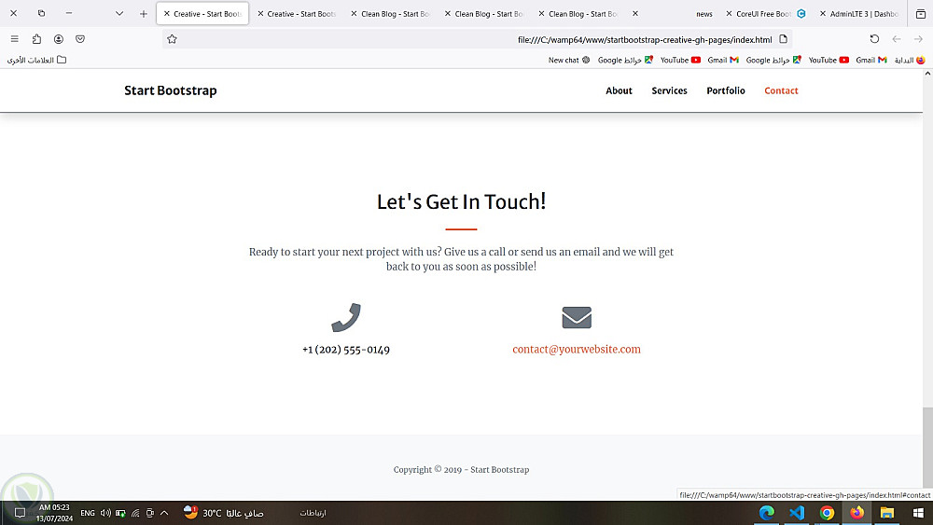Go forward one page in history
Image resolution: width=933 pixels, height=525 pixels.
click(x=918, y=39)
